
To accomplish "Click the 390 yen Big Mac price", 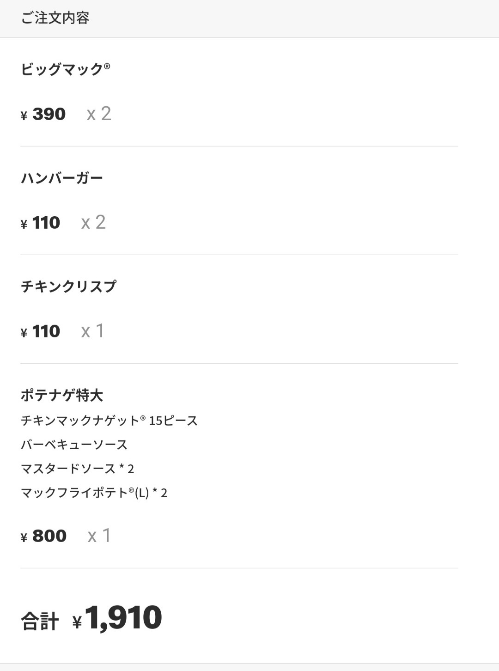I will (x=49, y=114).
